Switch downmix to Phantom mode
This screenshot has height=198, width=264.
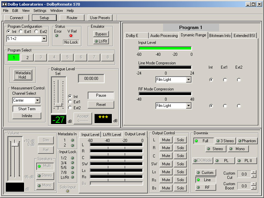247,141
